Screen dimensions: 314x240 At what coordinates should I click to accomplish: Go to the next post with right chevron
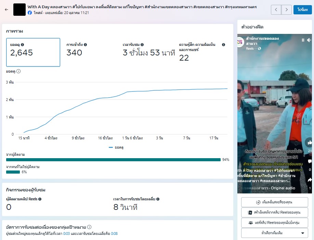pyautogui.click(x=287, y=10)
